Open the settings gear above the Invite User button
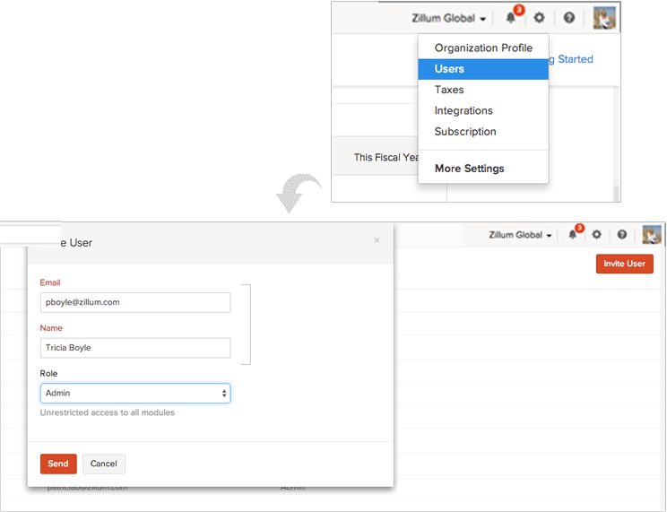Screen dimensions: 667x512 tap(597, 235)
